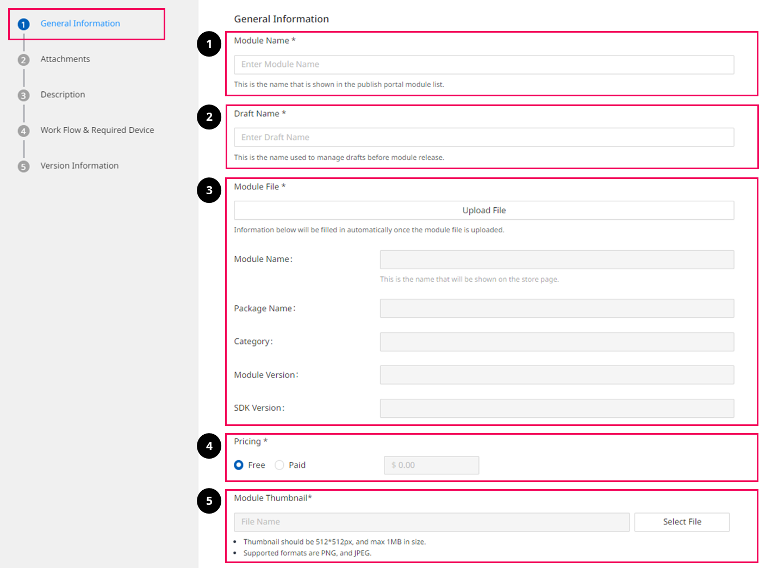Click numbered badge 4 beside Pricing section
The width and height of the screenshot is (759, 568).
209,446
